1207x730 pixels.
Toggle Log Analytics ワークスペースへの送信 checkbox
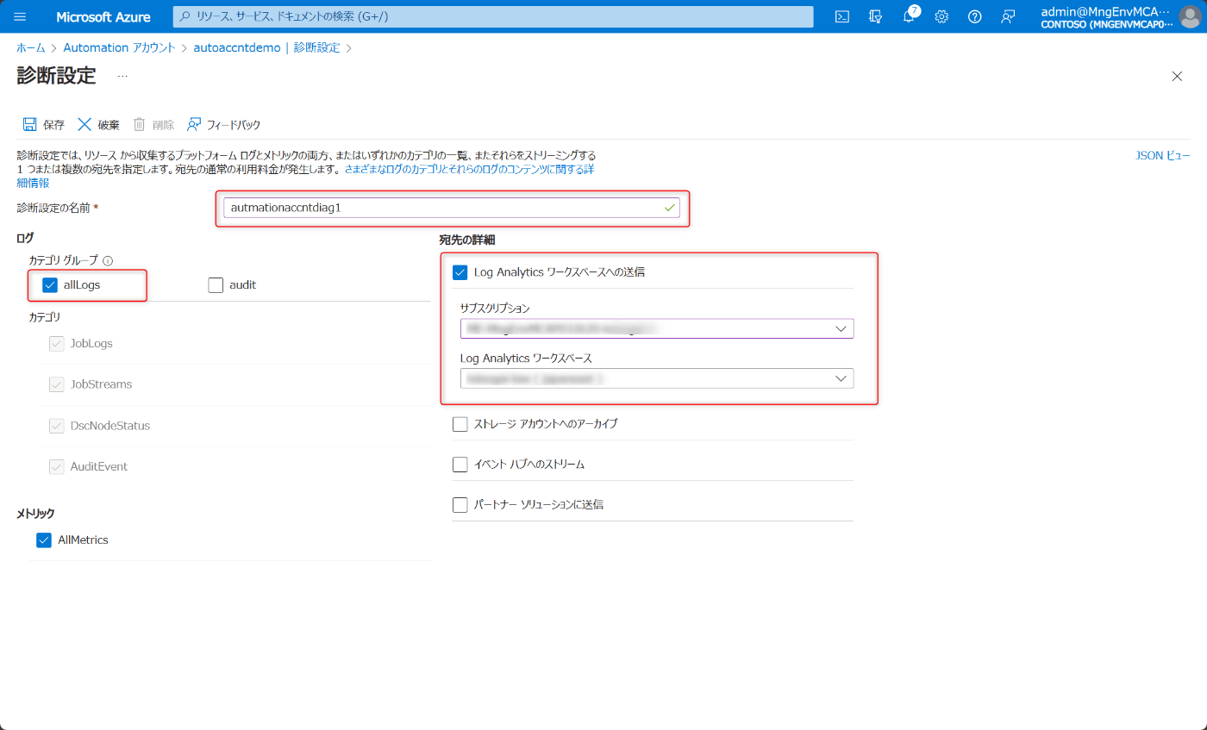point(460,272)
